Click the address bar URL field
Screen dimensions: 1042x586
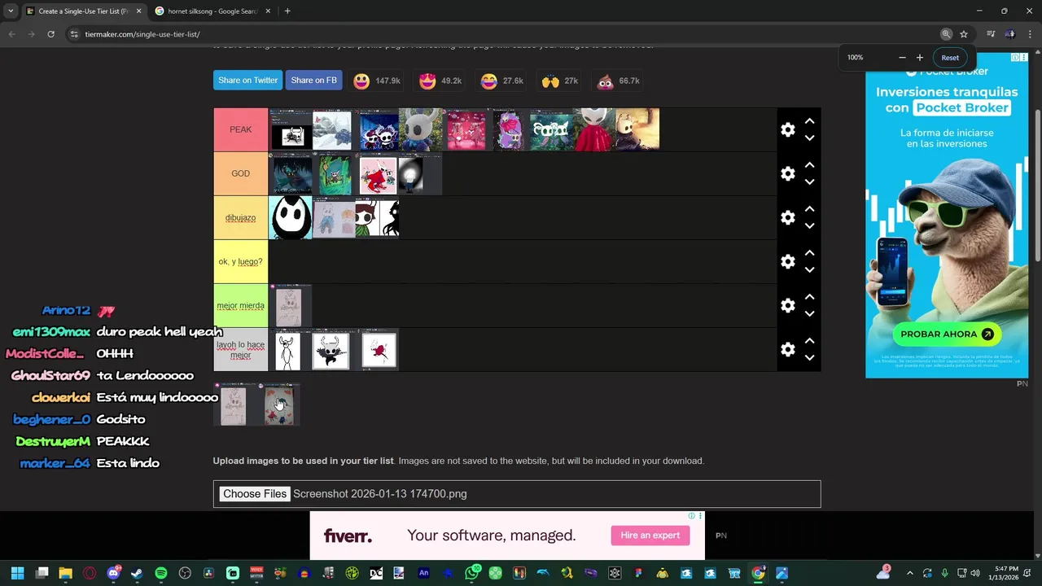point(505,34)
